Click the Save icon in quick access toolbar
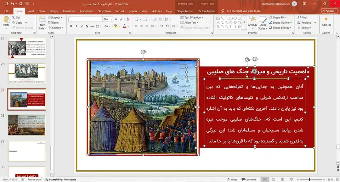 pyautogui.click(x=6, y=4)
